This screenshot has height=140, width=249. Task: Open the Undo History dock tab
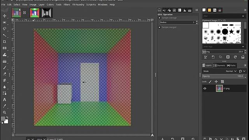(x=164, y=10)
